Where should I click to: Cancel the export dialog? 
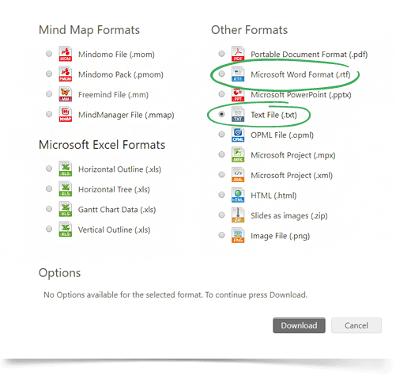[356, 325]
